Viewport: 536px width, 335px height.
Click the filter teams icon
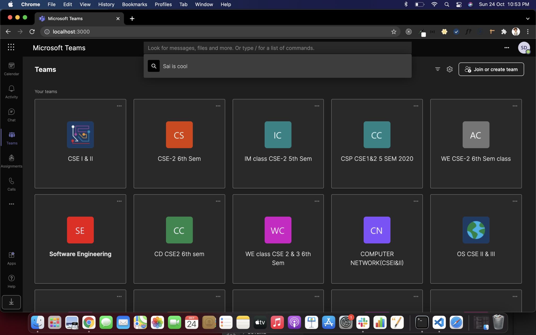point(438,69)
